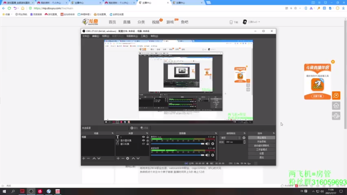The image size is (347, 195).
Task: Open the 工具 menu in OBS
Action: pos(144,36)
